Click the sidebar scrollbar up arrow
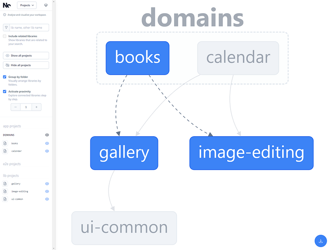Screen dimensions: 330x250 point(54,2)
